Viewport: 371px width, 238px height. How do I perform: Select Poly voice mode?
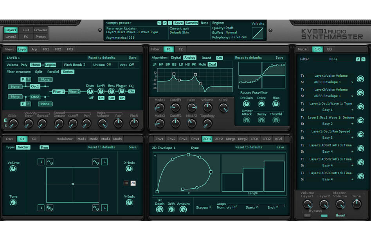point(24,65)
